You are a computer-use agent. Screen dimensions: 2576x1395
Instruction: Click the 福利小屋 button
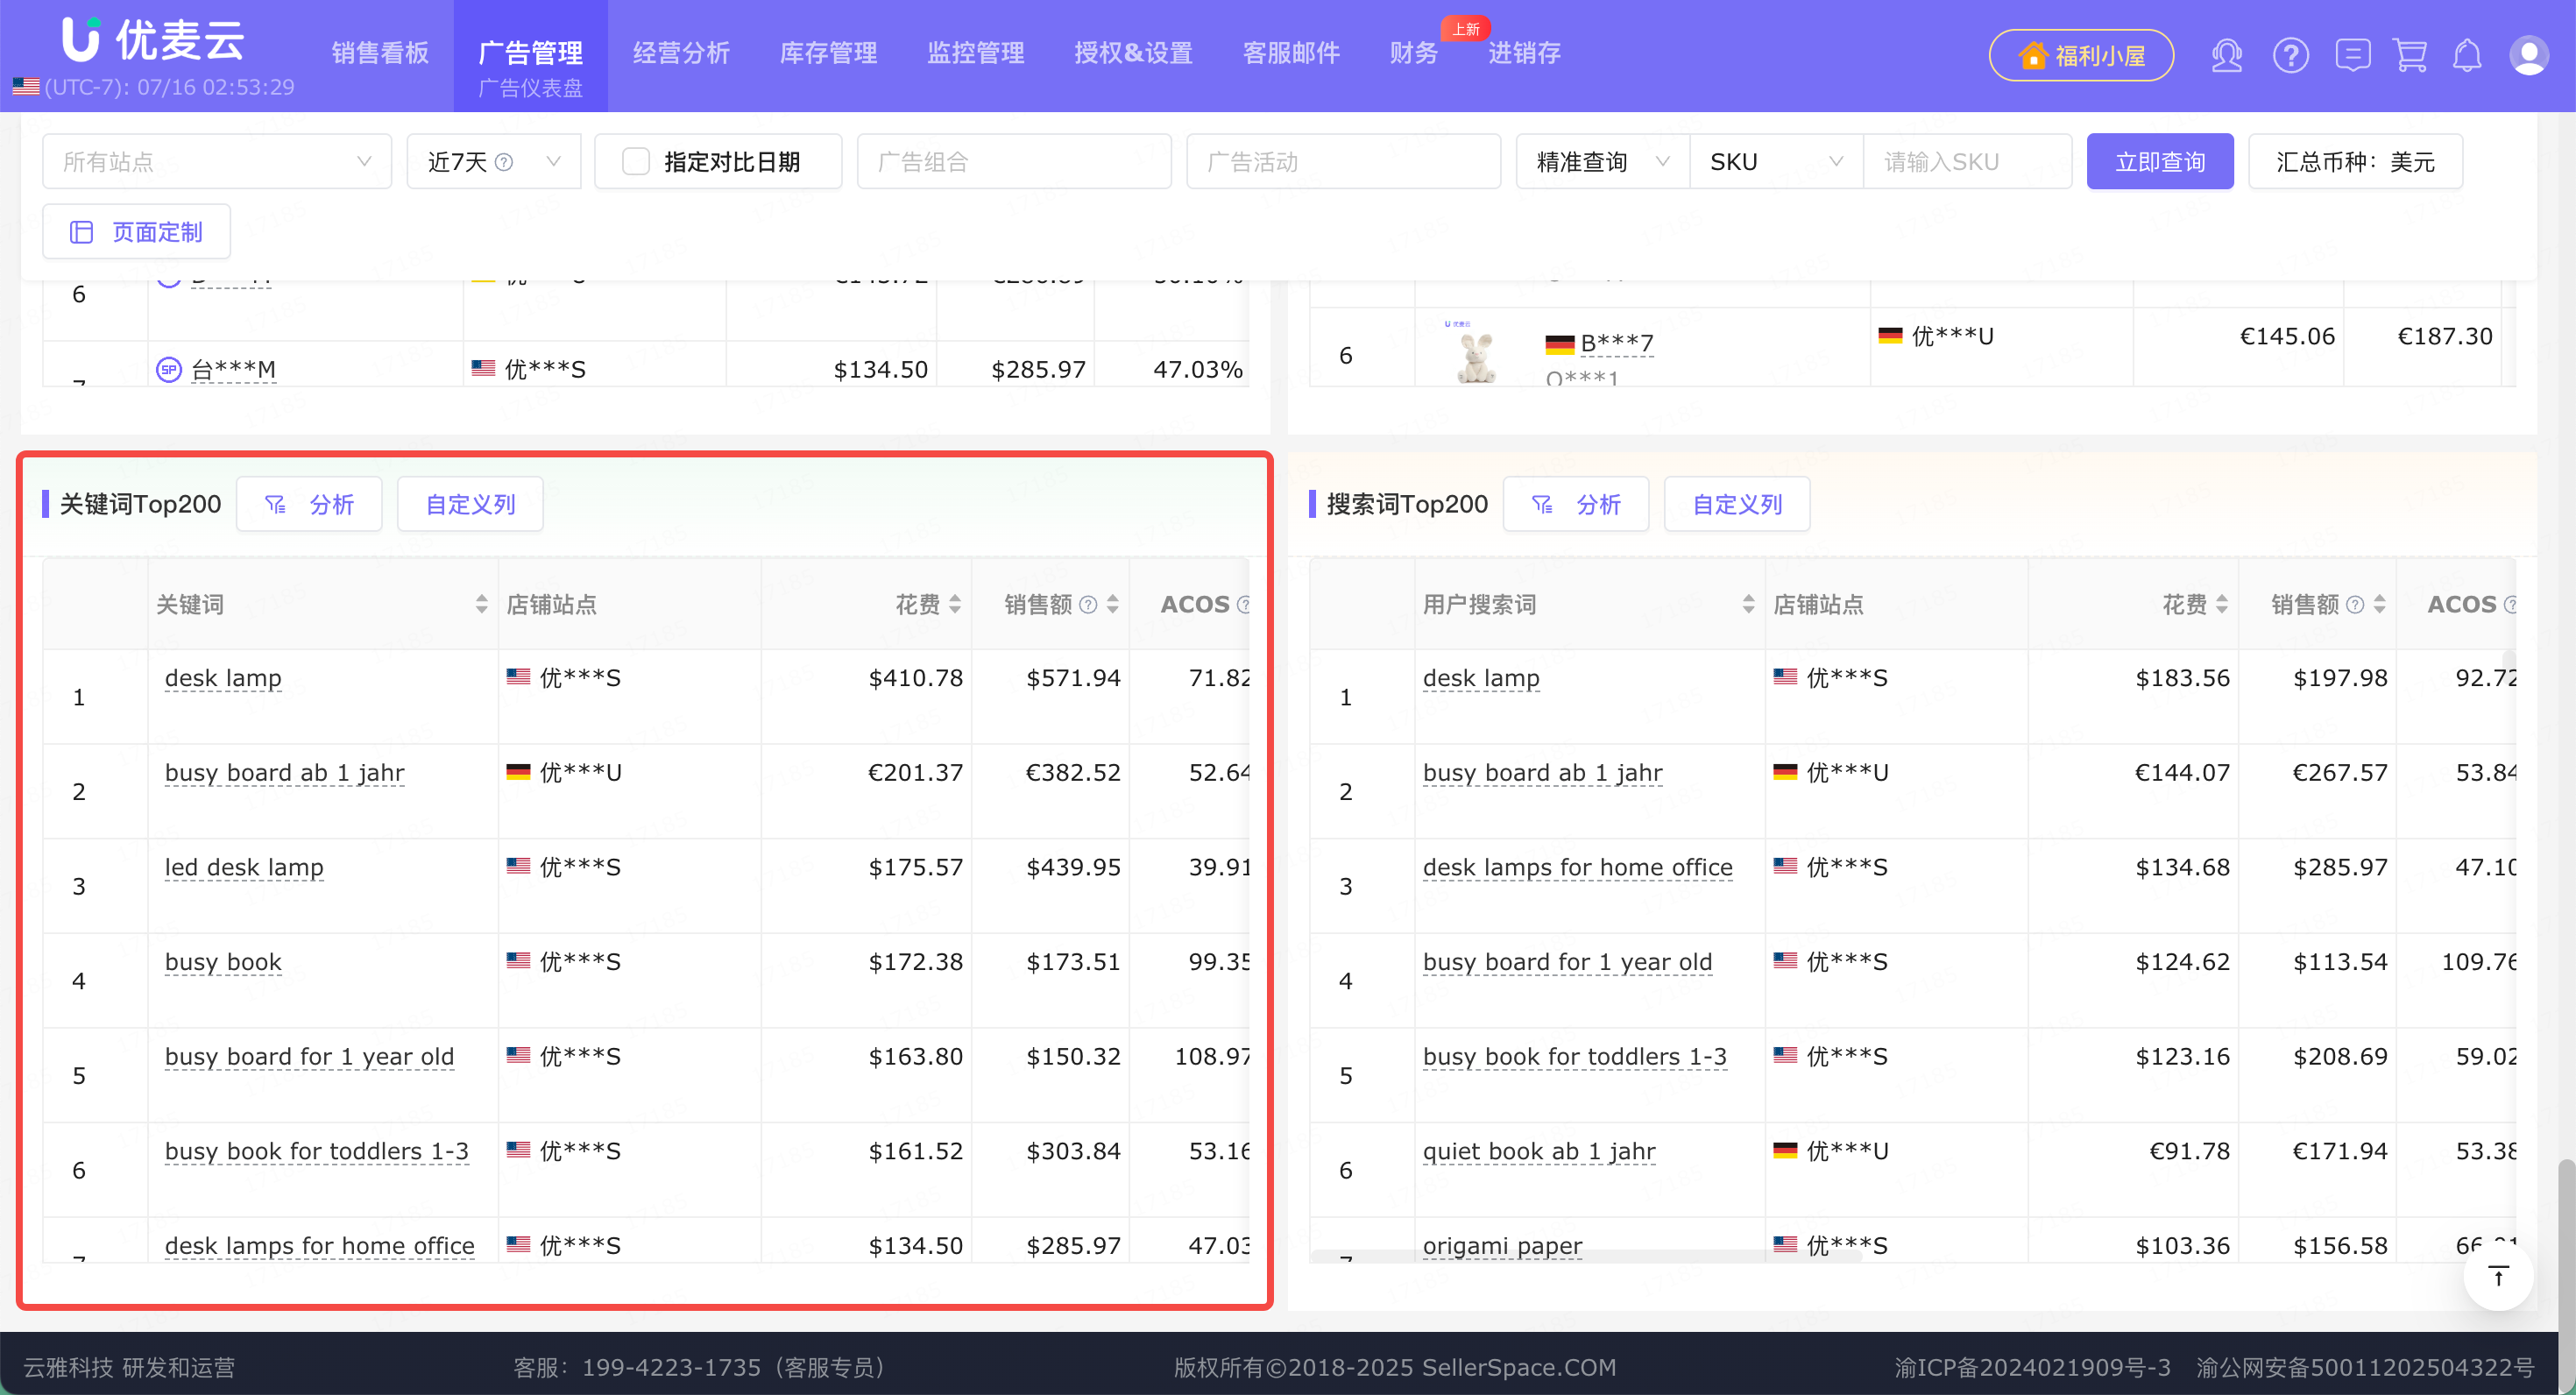pos(2081,55)
